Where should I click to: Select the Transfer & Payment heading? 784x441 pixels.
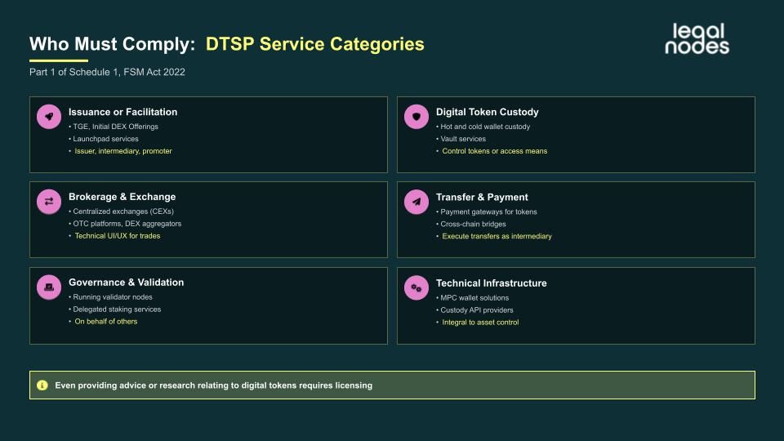click(x=482, y=197)
